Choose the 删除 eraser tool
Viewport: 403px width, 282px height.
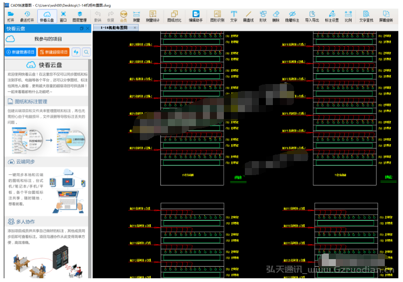click(276, 16)
